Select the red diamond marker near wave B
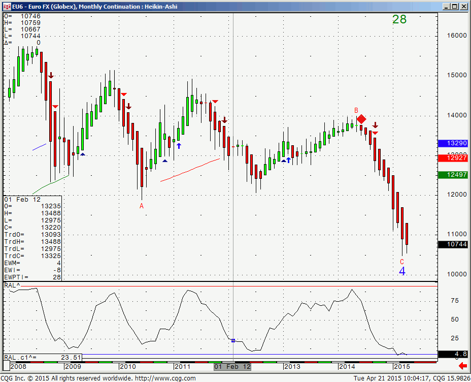Screen dimensions: 471x382 [361, 119]
